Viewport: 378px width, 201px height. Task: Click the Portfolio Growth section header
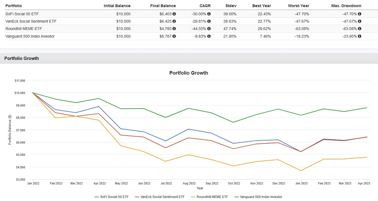point(22,58)
